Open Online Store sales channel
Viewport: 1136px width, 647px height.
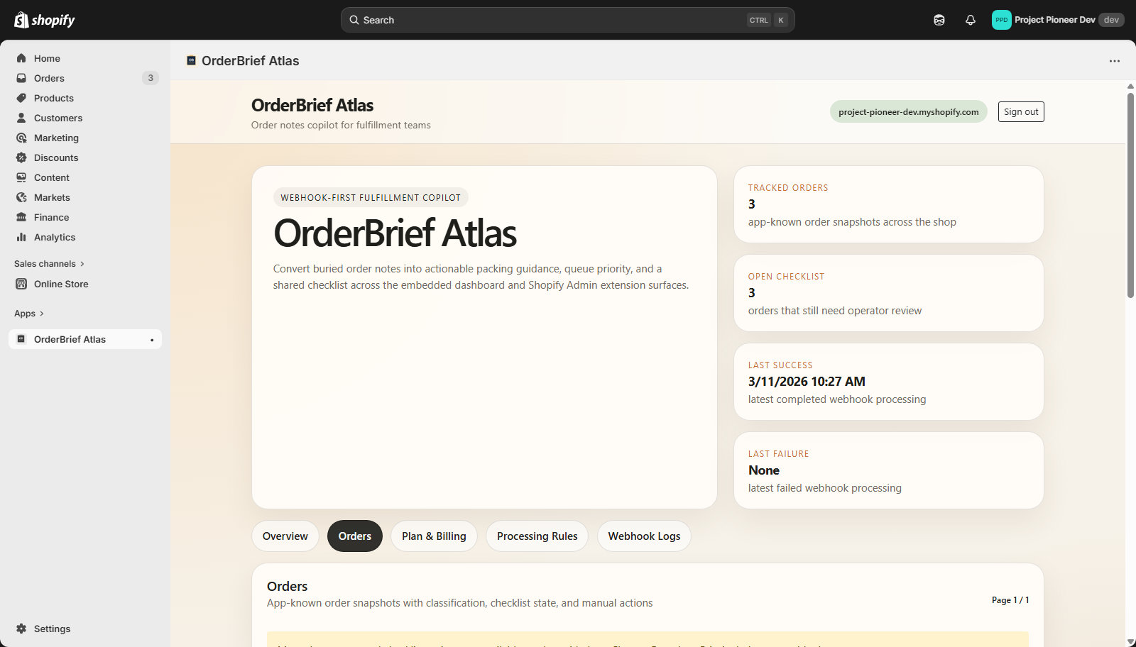85,284
